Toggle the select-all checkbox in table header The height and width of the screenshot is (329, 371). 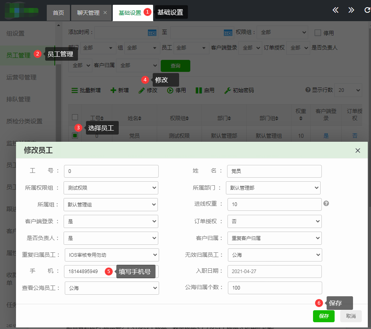(x=75, y=117)
